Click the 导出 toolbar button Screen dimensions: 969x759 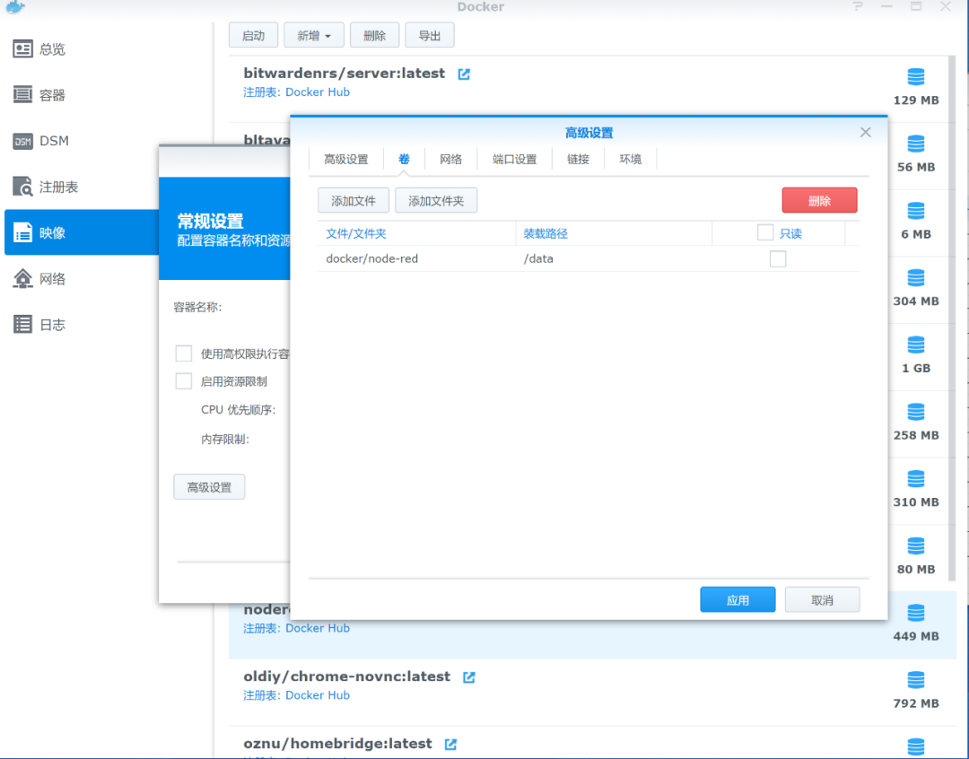pyautogui.click(x=430, y=36)
